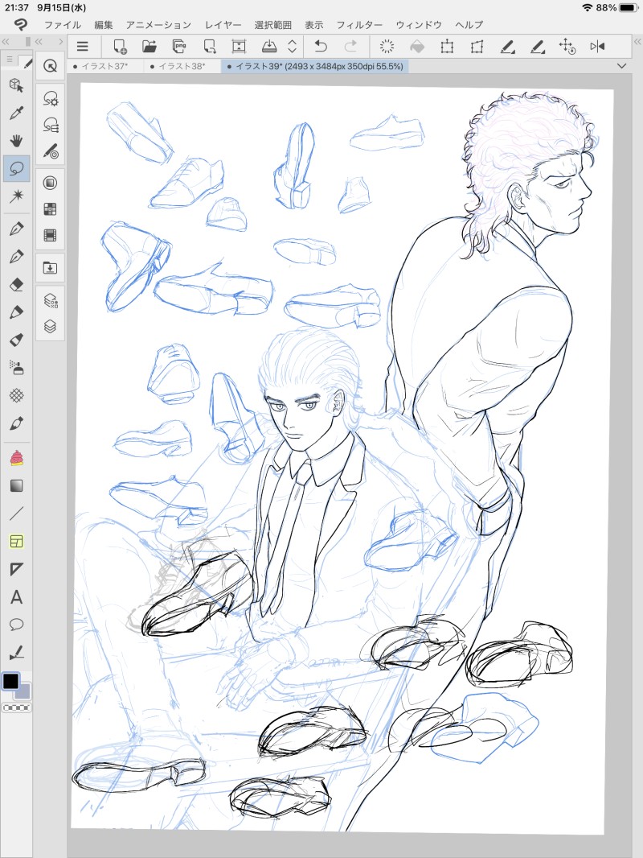This screenshot has height=858, width=643.
Task: Open the フィルター menu
Action: [359, 25]
